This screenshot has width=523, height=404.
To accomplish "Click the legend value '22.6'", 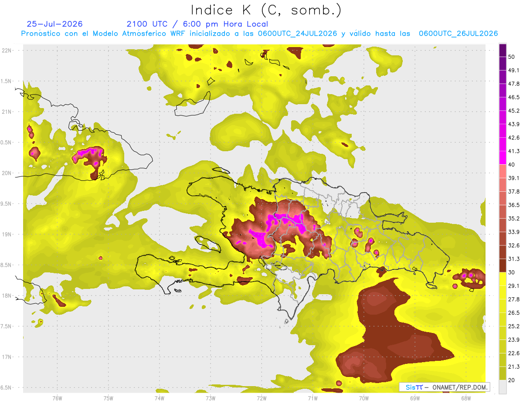I will click(514, 353).
